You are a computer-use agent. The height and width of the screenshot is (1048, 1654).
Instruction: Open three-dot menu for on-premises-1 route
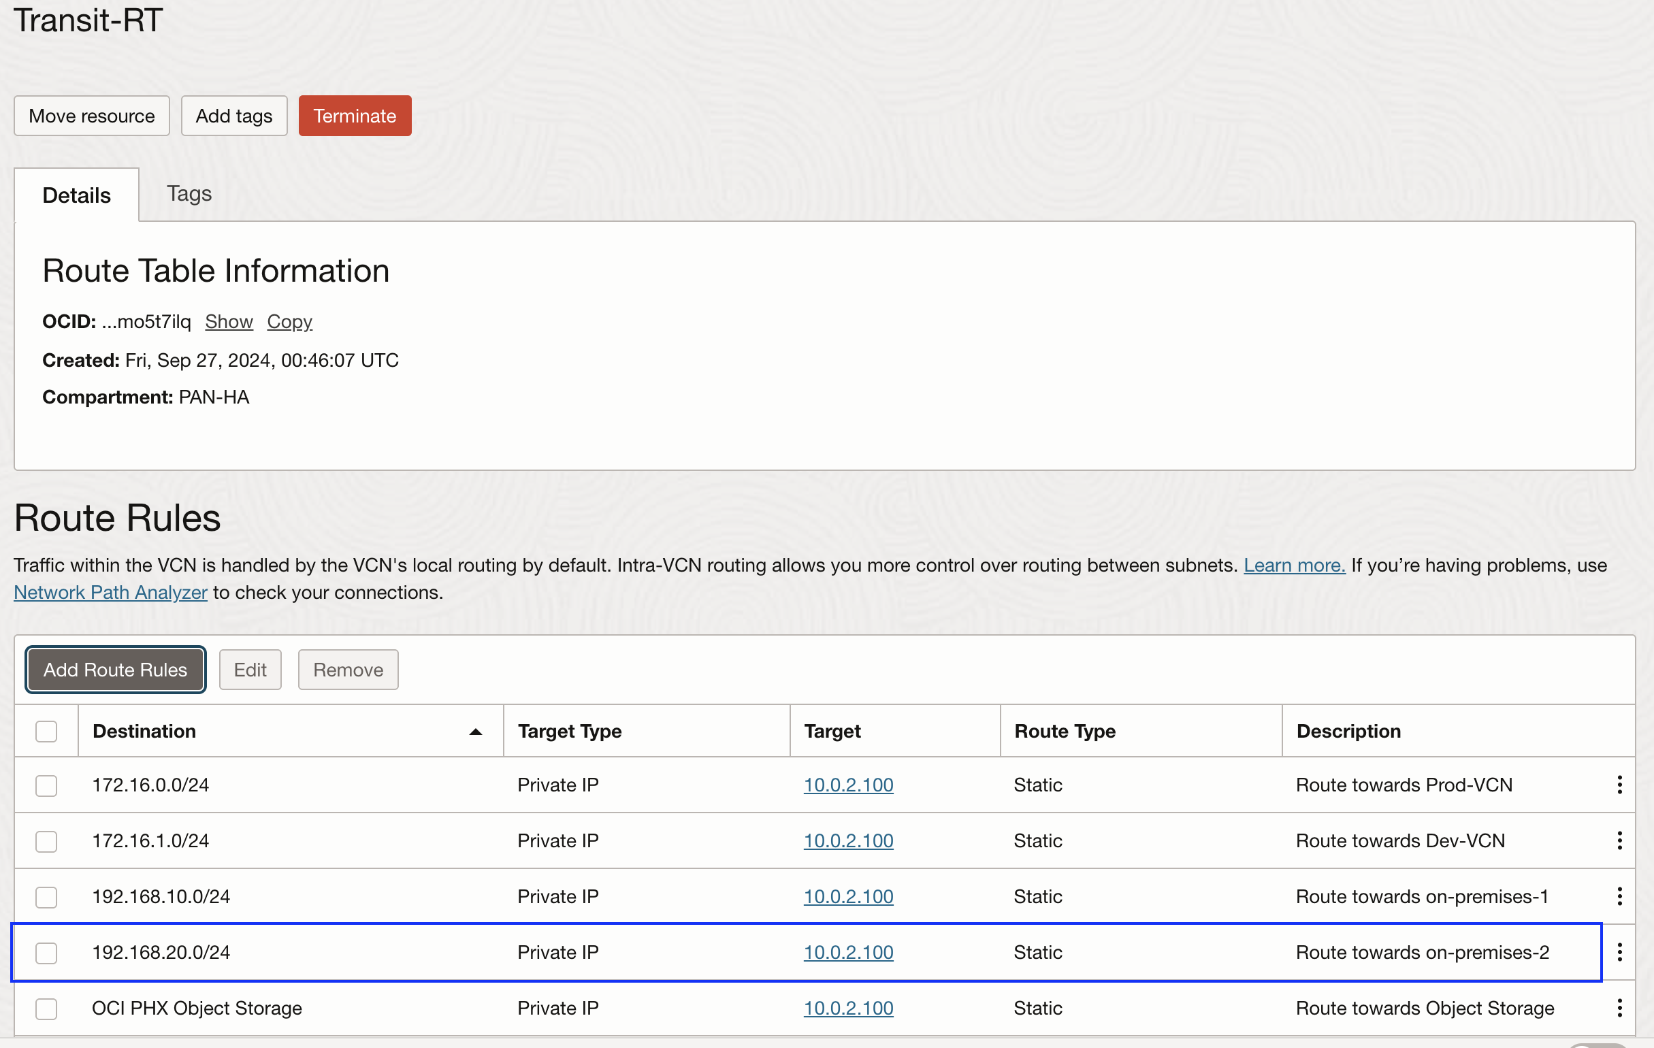[x=1619, y=896]
